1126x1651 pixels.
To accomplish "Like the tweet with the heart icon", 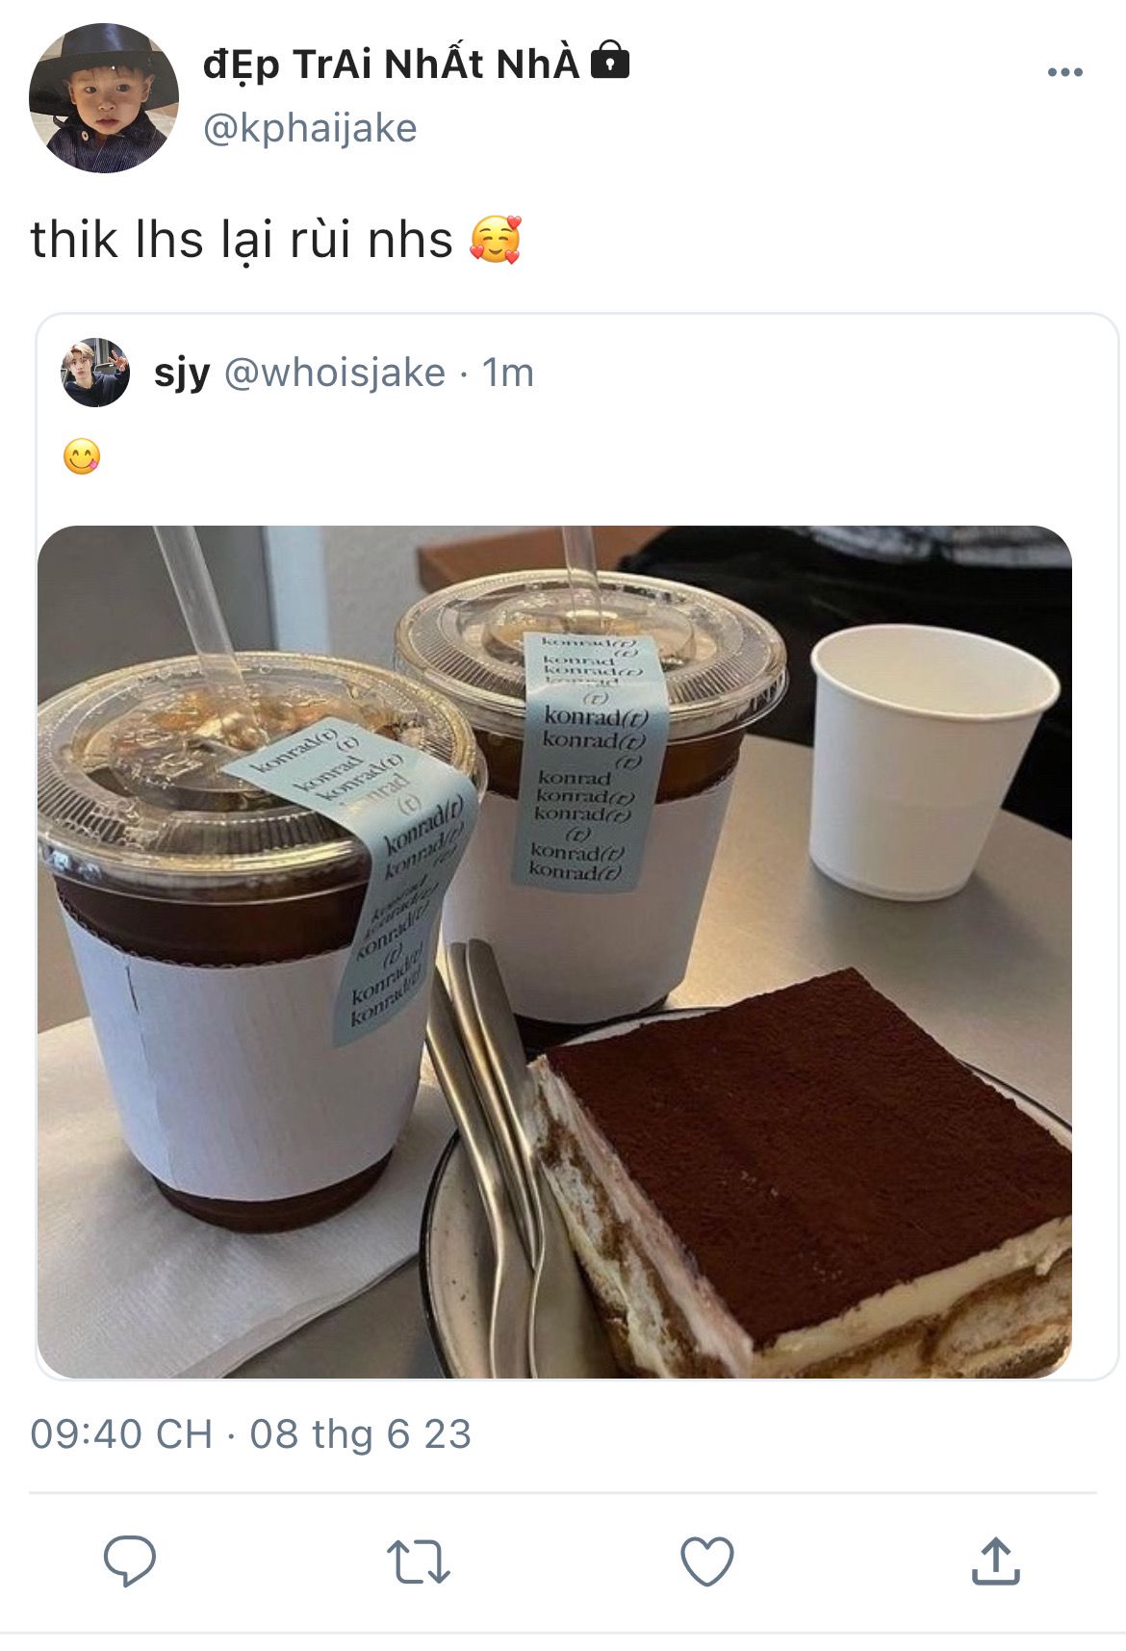I will pos(707,1561).
